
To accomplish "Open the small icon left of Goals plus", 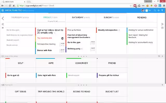I will (x=159, y=56).
